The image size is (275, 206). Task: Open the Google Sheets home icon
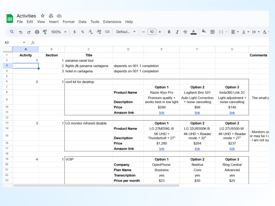[x=10, y=18]
